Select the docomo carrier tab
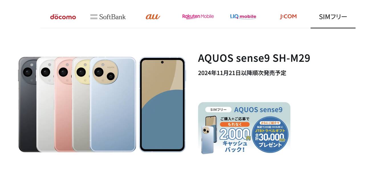 point(63,17)
